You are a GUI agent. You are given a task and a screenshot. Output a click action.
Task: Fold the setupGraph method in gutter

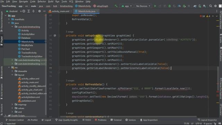pos(59,35)
